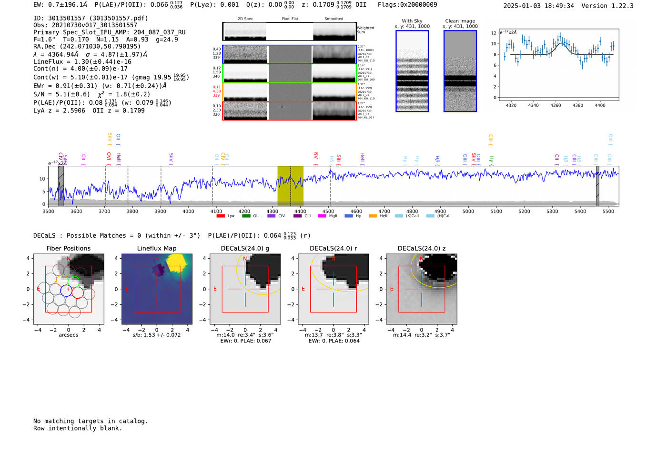667x454 pixels.
Task: Open the With Sky cutout image
Action: [412, 71]
